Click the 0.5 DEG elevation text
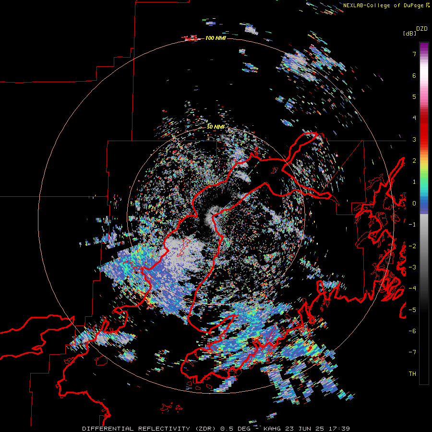This screenshot has width=432, height=432. pos(235,429)
